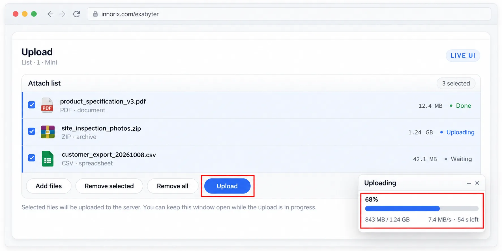Click the file name customer_export_20261008.csv

click(x=109, y=155)
